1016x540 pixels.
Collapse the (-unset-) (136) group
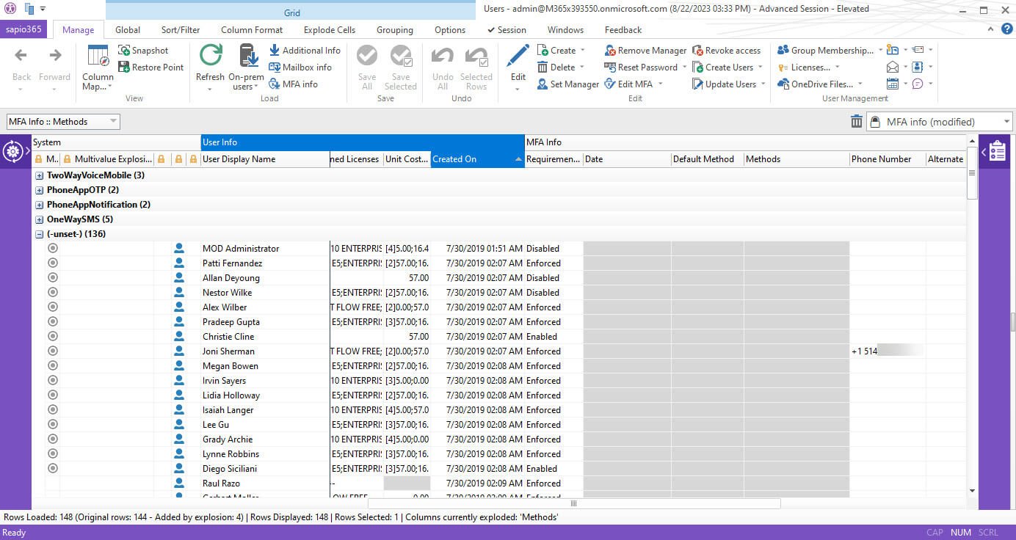coord(40,234)
